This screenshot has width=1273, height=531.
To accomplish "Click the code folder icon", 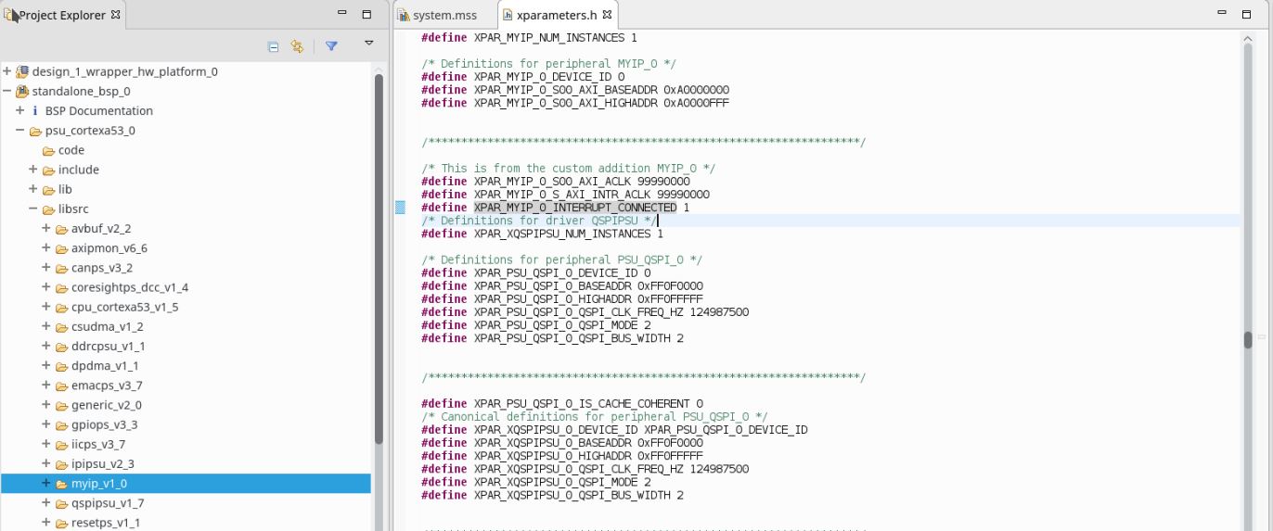I will point(48,150).
